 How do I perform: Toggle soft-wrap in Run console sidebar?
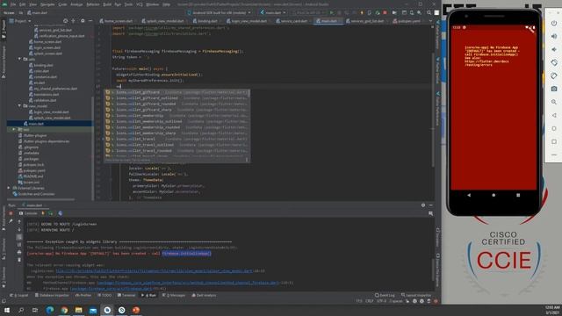tap(19, 237)
